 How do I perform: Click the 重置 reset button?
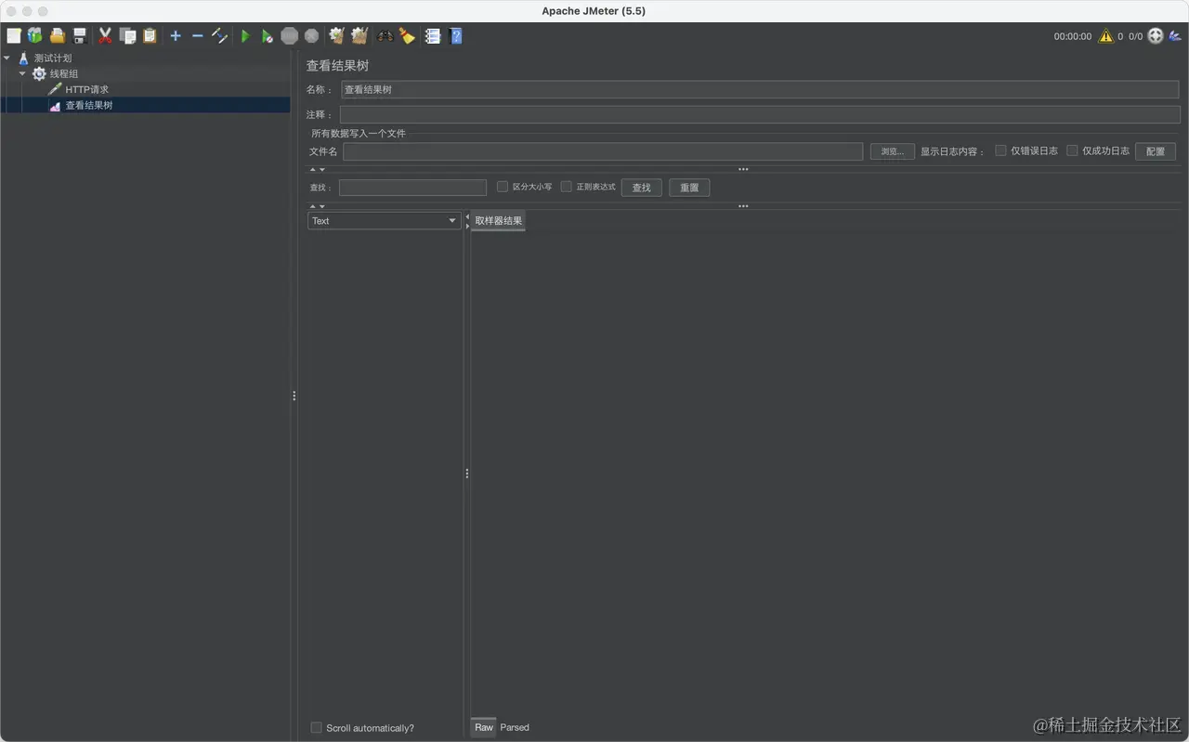pyautogui.click(x=689, y=188)
